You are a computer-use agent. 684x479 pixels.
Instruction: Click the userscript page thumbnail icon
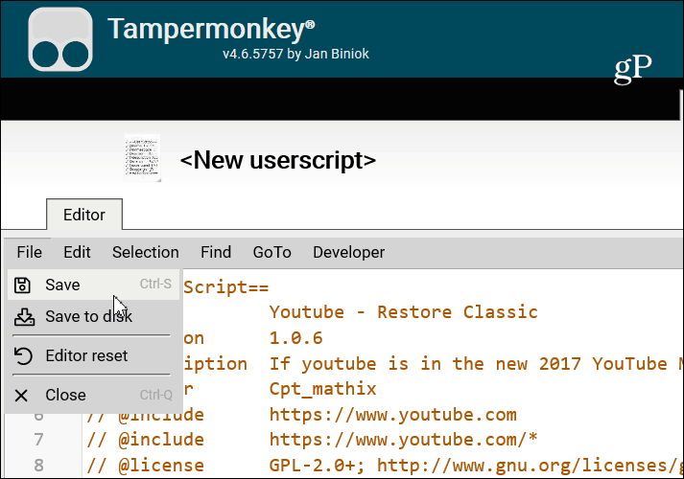tap(143, 158)
